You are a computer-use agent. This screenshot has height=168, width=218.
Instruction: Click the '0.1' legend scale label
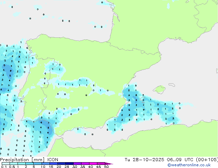4,167
